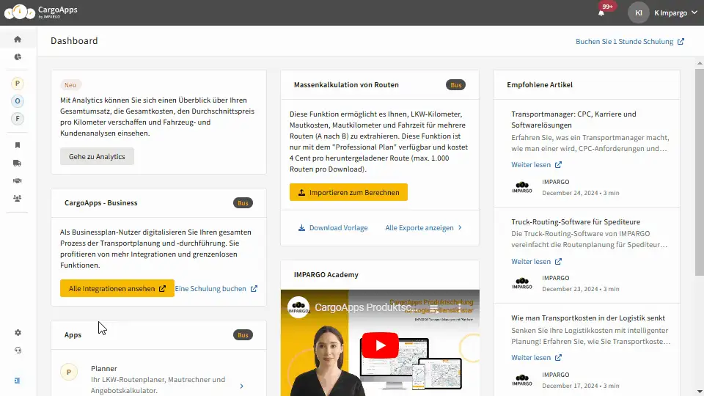Click Empfohlene Artikel heading

click(540, 85)
